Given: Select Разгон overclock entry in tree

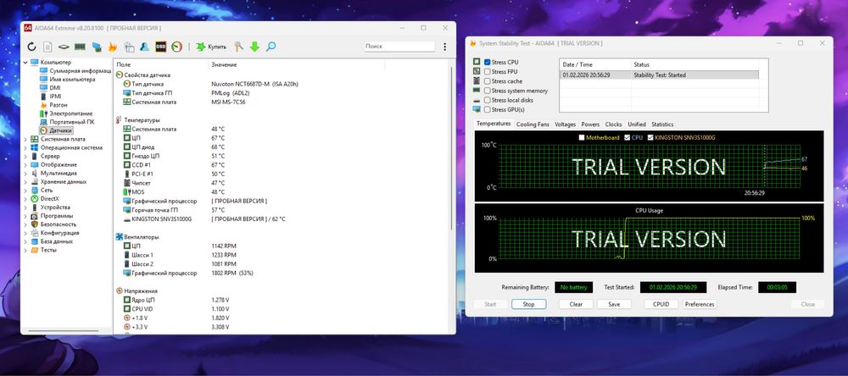Looking at the screenshot, I should (x=59, y=105).
